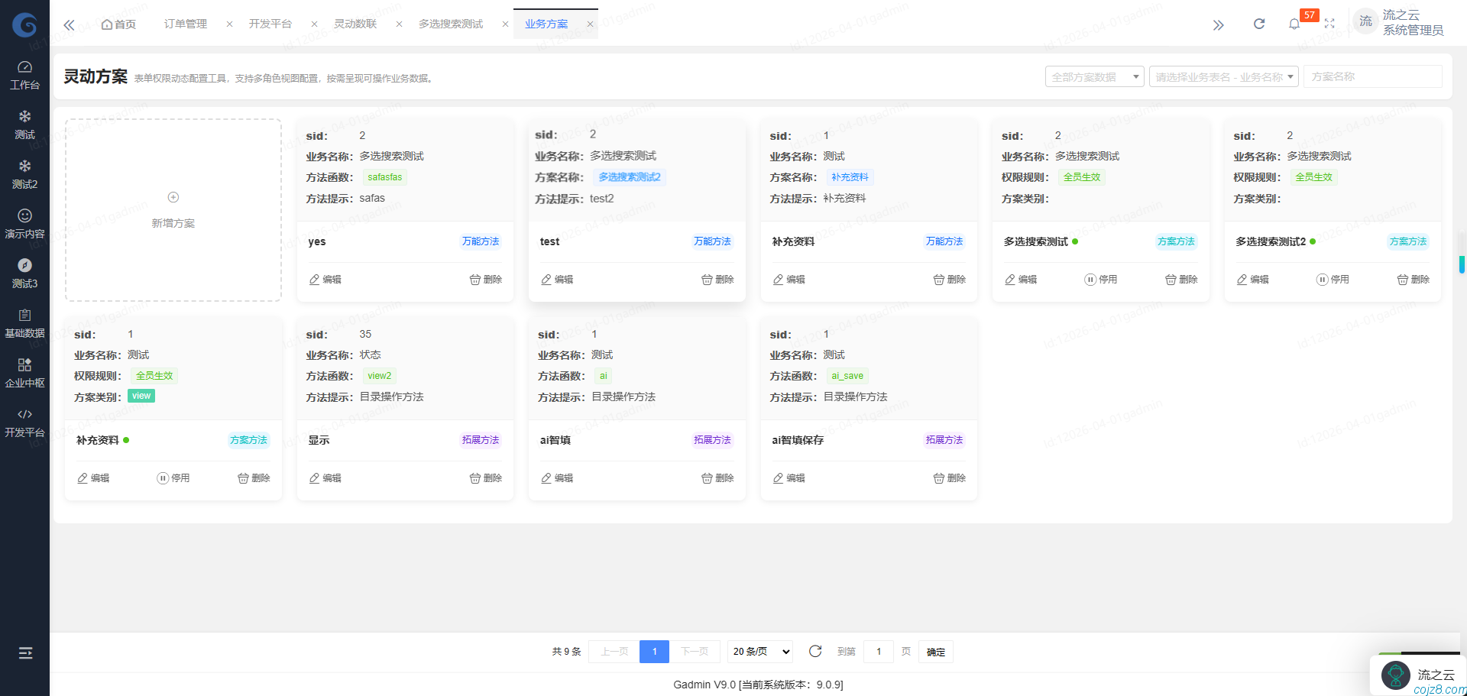Open the 开发平台 sidebar icon

pos(25,421)
